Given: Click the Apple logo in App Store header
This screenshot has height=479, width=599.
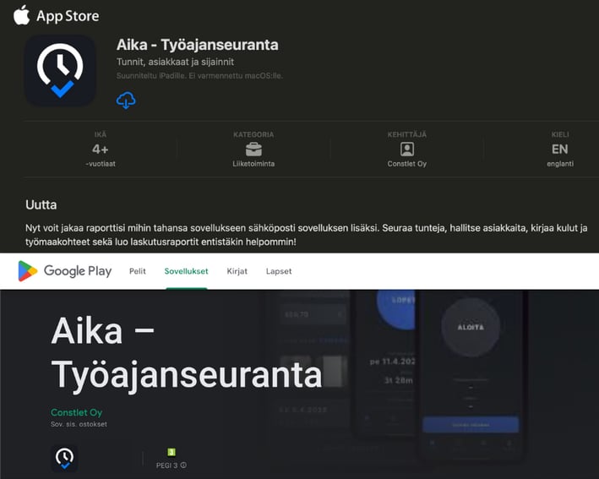Looking at the screenshot, I should (x=22, y=15).
